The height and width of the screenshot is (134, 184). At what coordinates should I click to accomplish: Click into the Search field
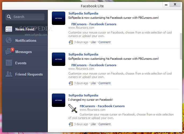25,17
